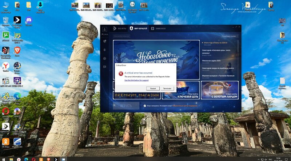Open 'Use the link below for support' link

coord(136,80)
